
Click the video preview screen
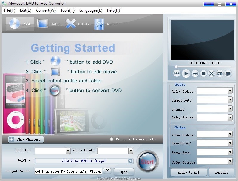click(x=202, y=40)
